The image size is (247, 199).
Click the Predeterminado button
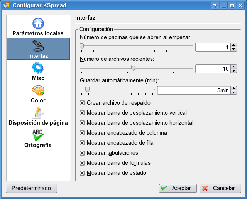pos(31,188)
